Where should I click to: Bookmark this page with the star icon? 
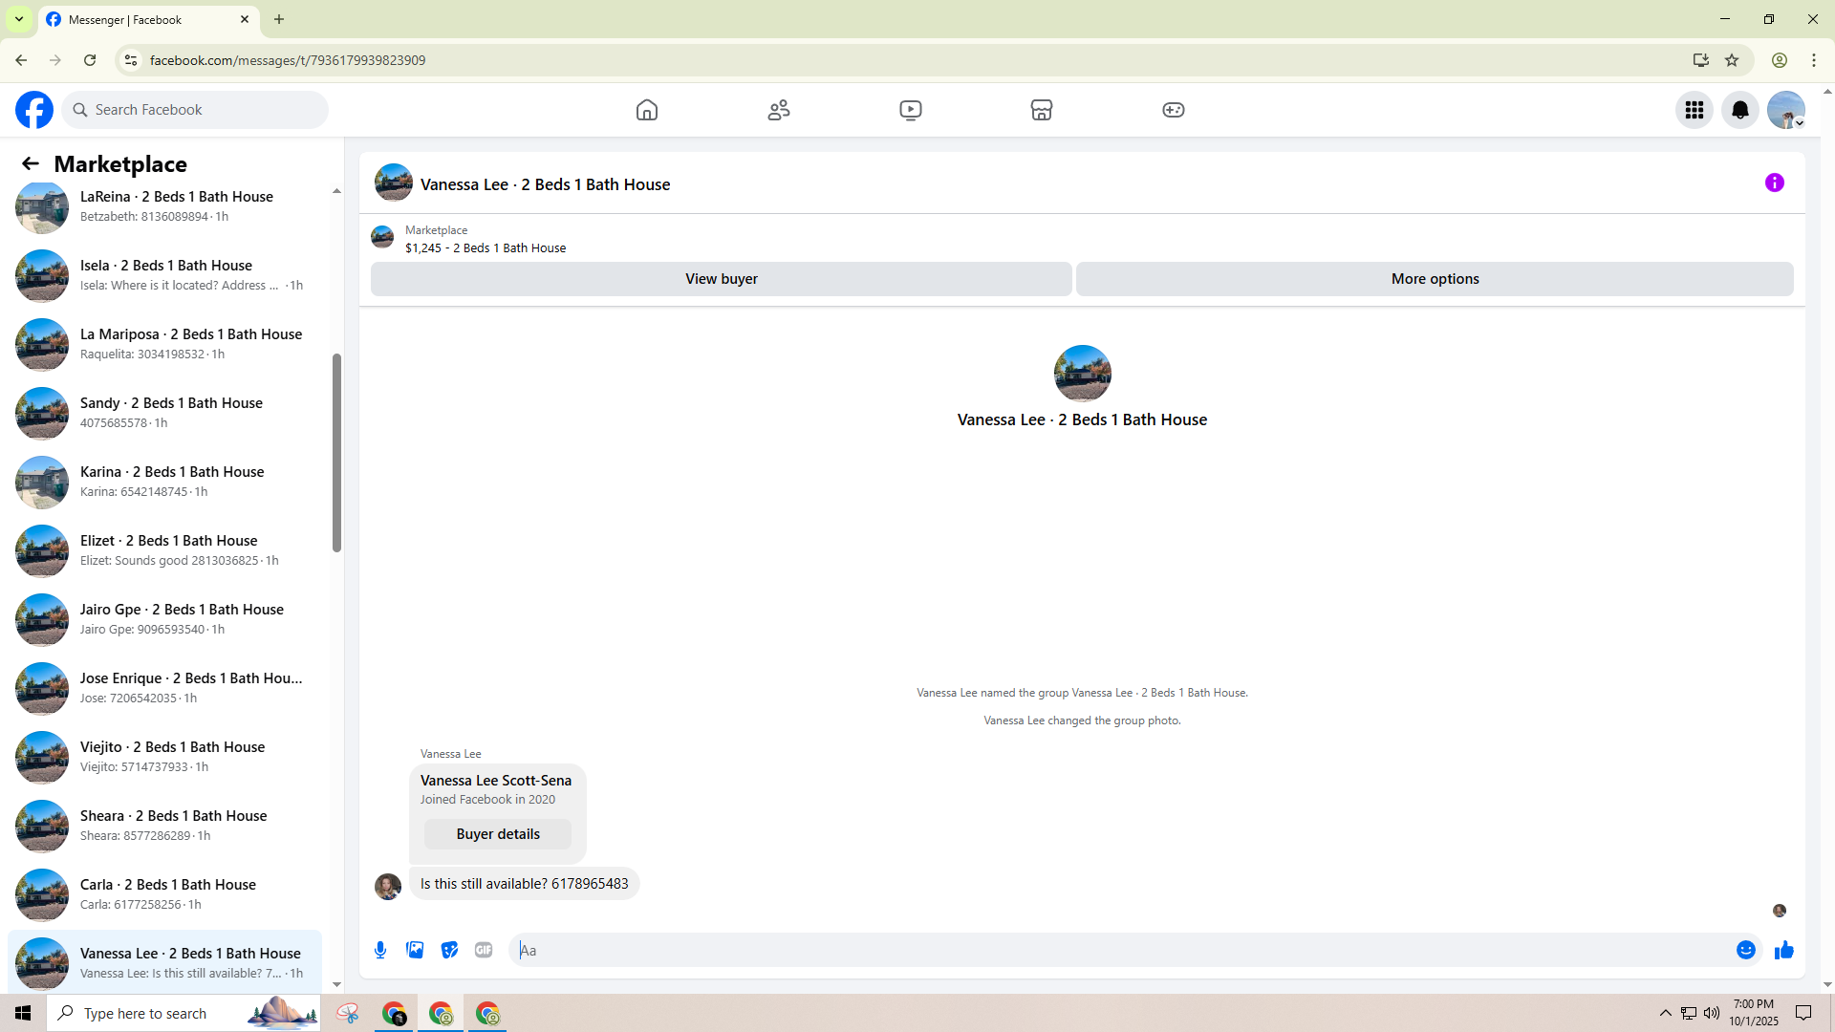point(1732,60)
